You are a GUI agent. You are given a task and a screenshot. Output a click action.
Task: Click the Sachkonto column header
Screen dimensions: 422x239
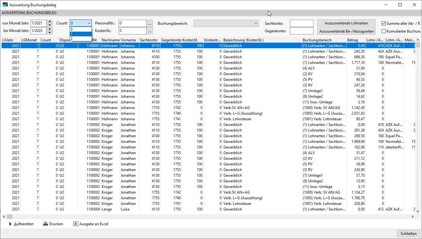pyautogui.click(x=150, y=40)
